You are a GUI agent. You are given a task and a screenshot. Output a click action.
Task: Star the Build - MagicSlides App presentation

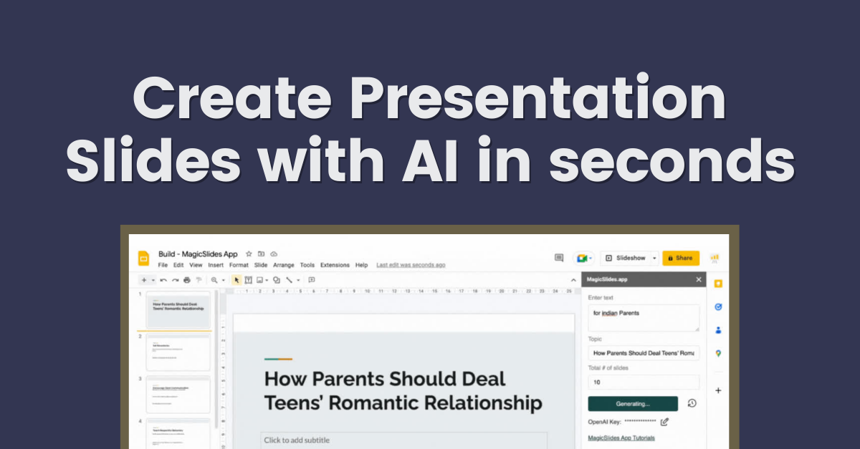(249, 254)
